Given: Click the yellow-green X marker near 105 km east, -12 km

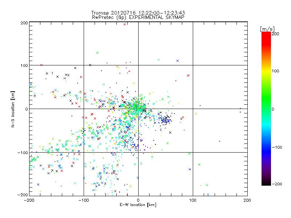Looking at the screenshot, I should click(x=196, y=114).
